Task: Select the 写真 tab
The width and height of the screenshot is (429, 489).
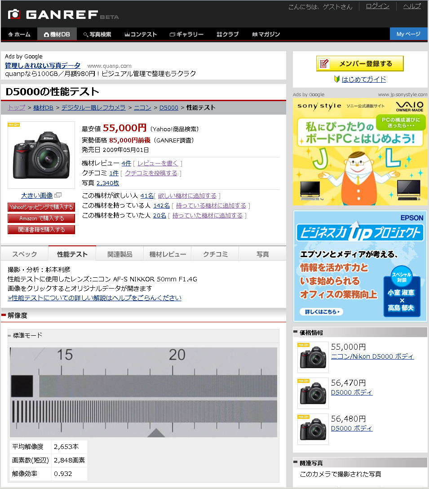Action: tap(263, 253)
